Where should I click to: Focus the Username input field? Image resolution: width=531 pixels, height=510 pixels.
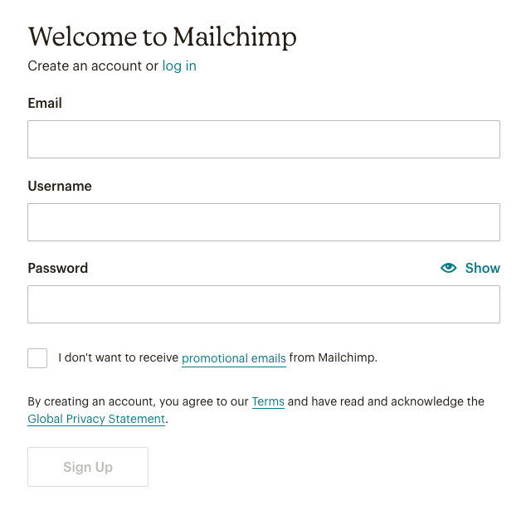point(263,222)
